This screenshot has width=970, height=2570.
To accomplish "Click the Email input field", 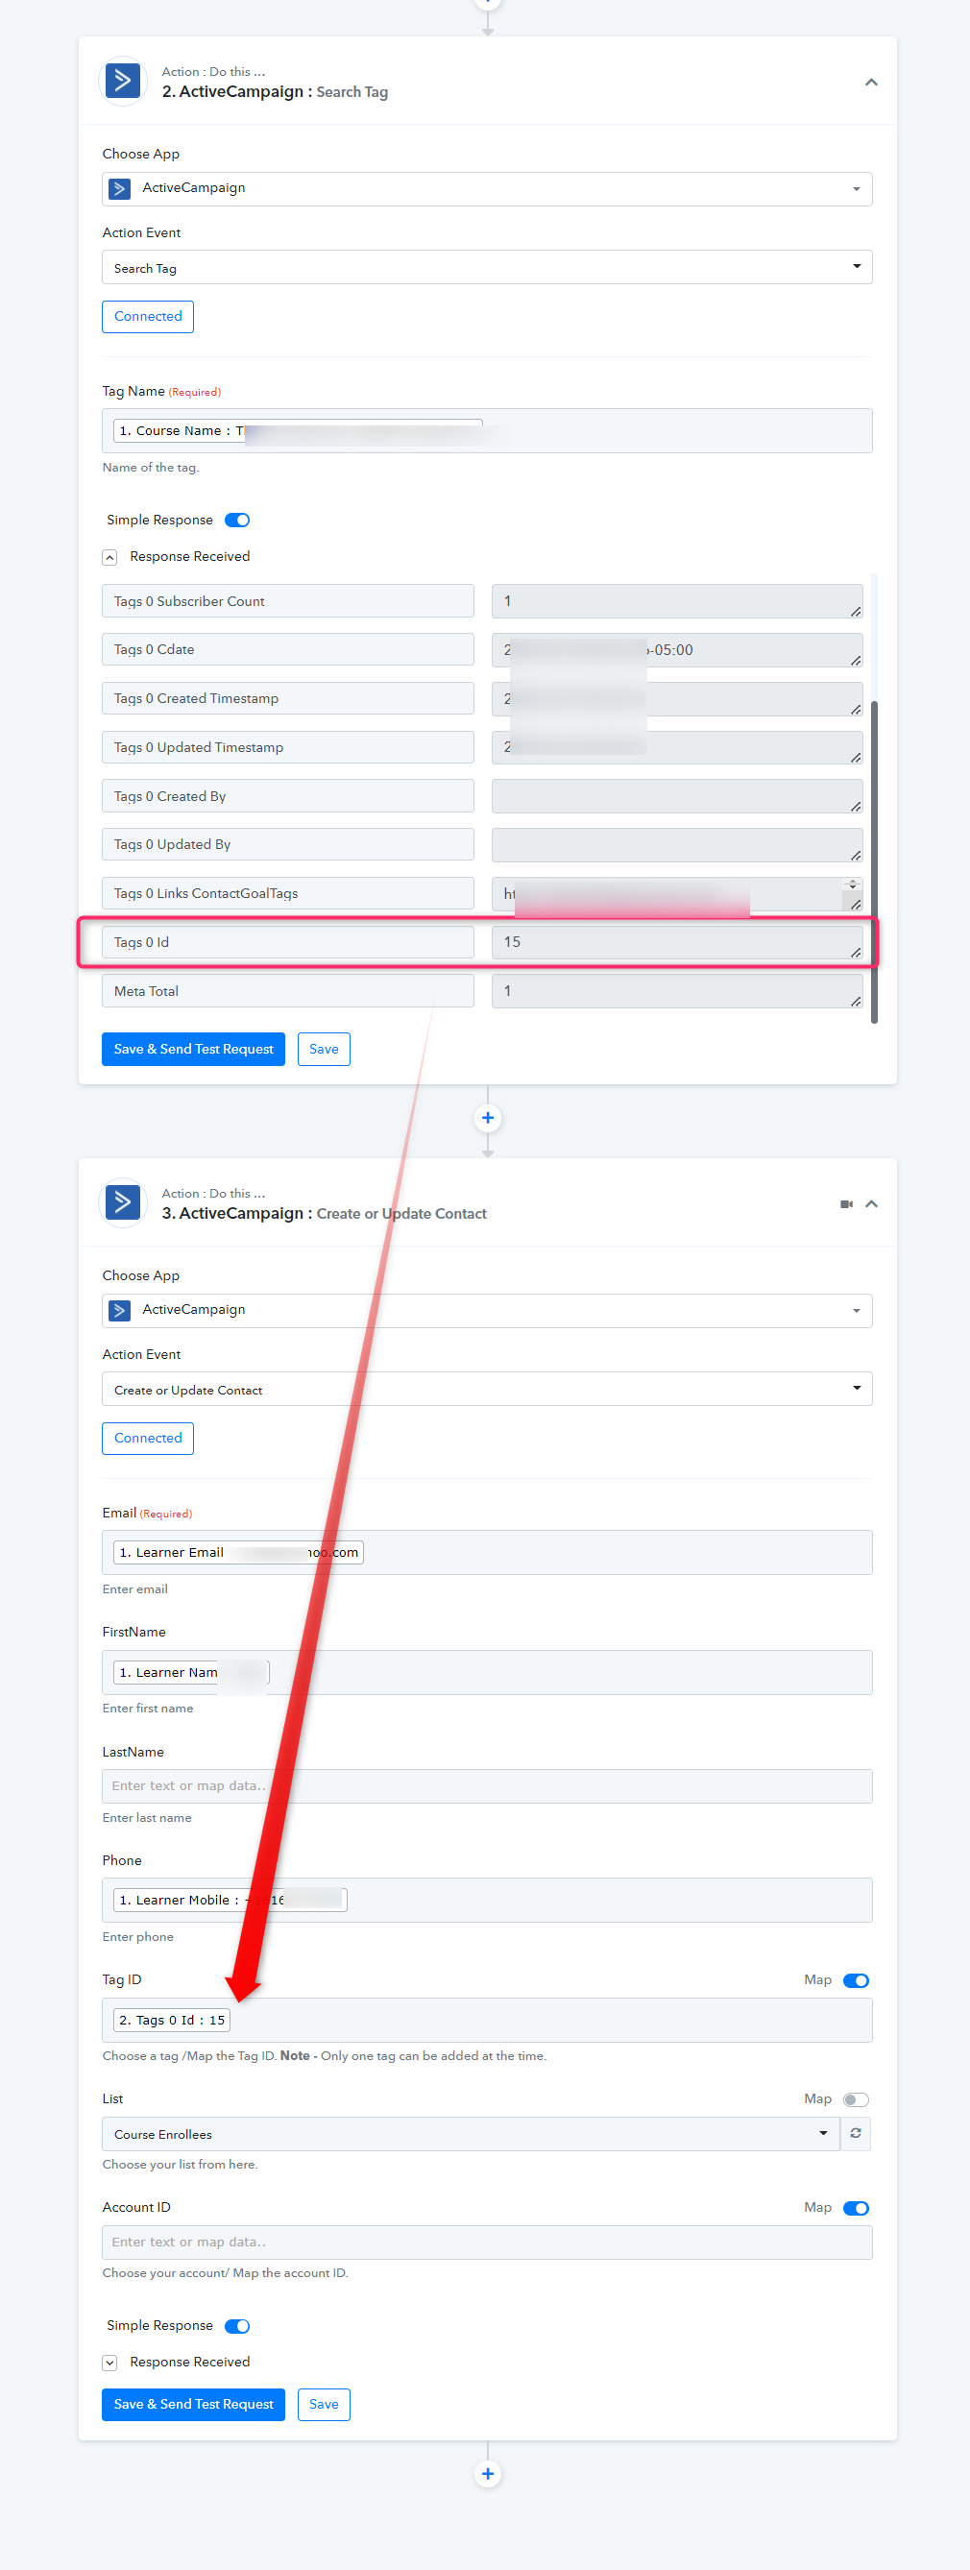I will (487, 1552).
